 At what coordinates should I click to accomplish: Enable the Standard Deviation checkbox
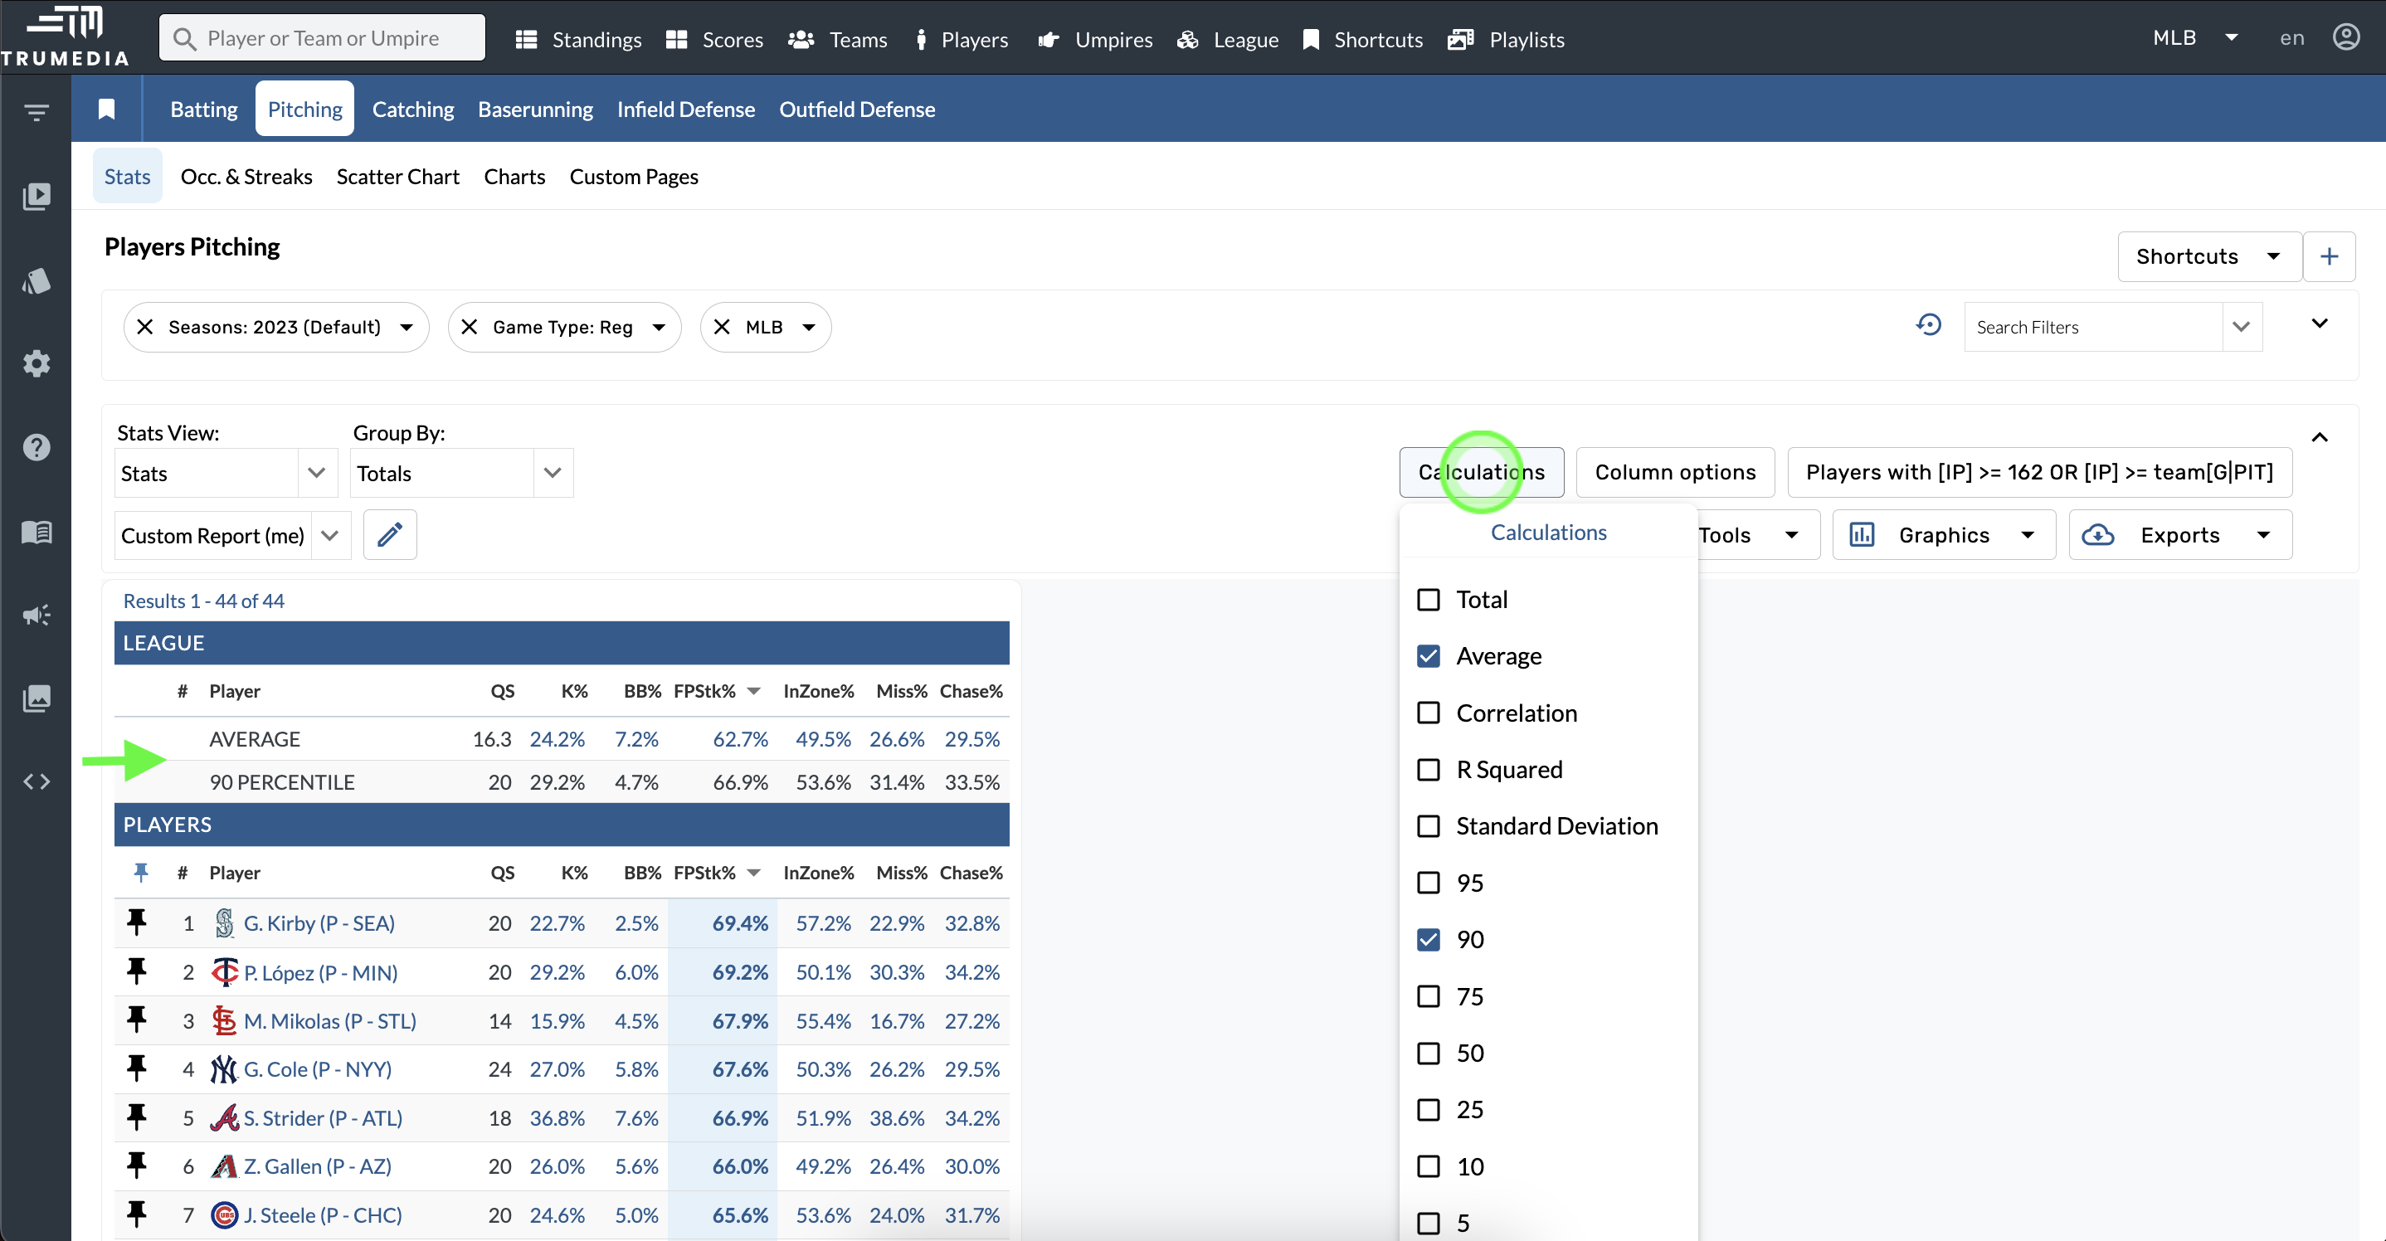click(x=1429, y=826)
